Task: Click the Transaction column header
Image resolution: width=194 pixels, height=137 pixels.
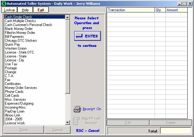Action: coord(131,10)
